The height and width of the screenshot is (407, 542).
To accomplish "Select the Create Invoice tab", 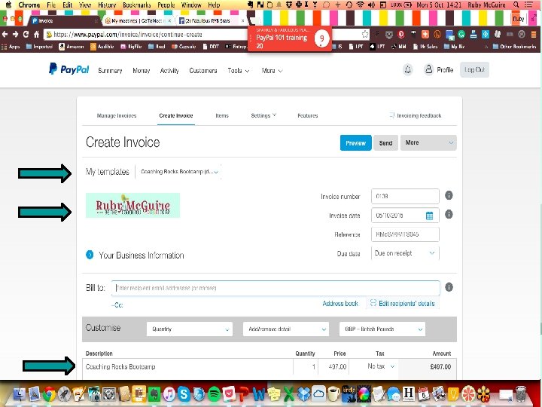I will tap(176, 115).
